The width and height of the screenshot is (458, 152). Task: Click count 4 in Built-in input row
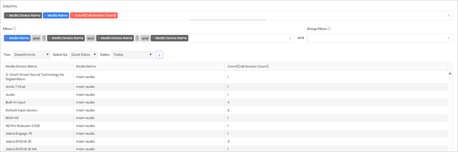tap(228, 103)
